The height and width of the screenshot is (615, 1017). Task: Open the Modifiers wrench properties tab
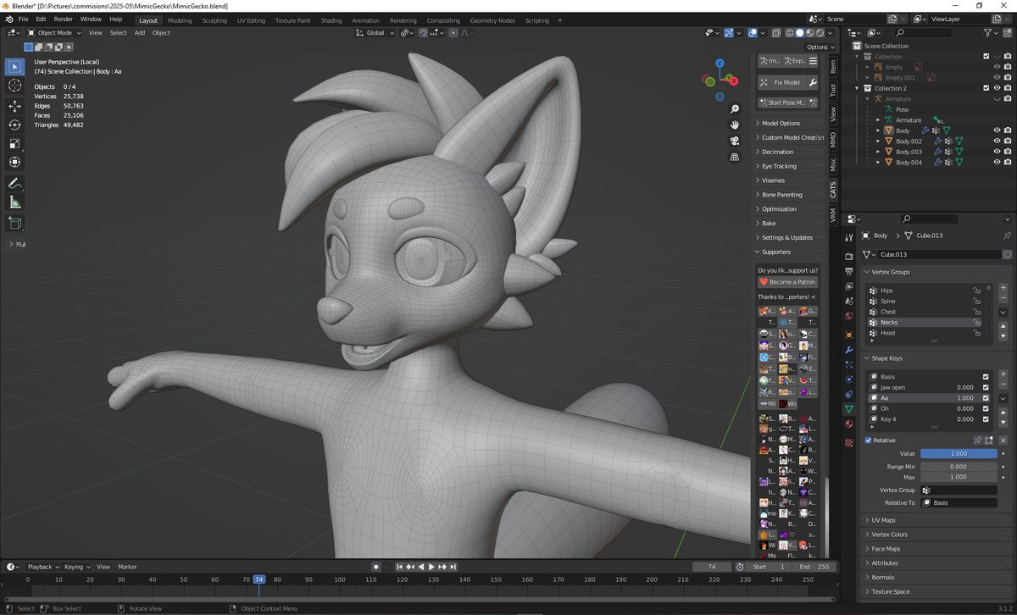click(849, 350)
